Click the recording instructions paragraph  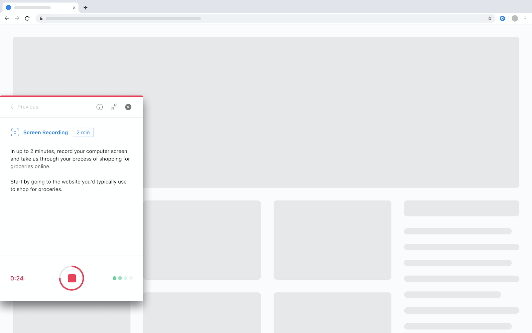coord(70,159)
